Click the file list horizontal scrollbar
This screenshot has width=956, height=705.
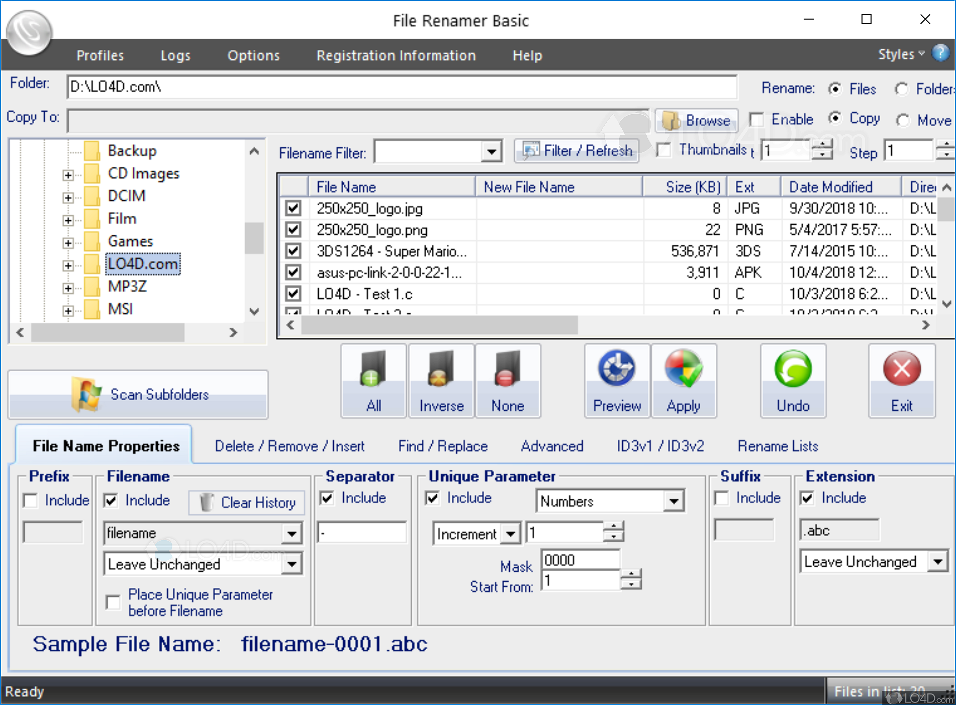coord(439,325)
